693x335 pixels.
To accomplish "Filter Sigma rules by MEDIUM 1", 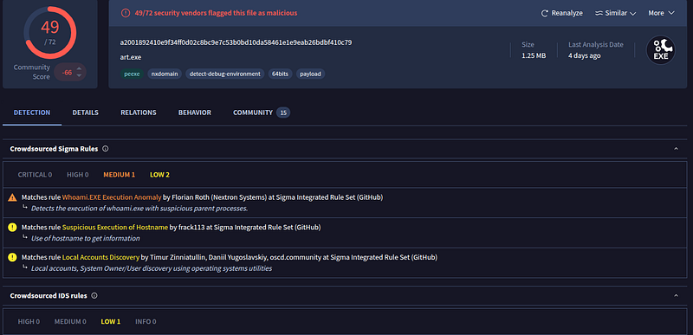I will pos(120,175).
